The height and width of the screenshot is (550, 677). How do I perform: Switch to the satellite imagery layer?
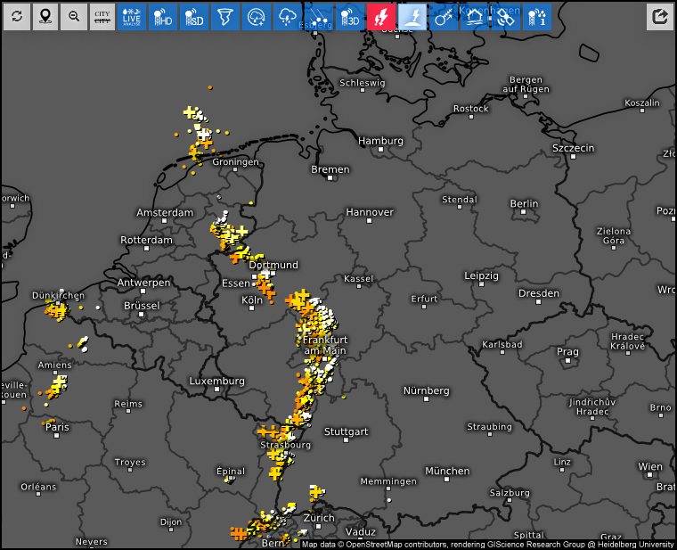click(506, 17)
